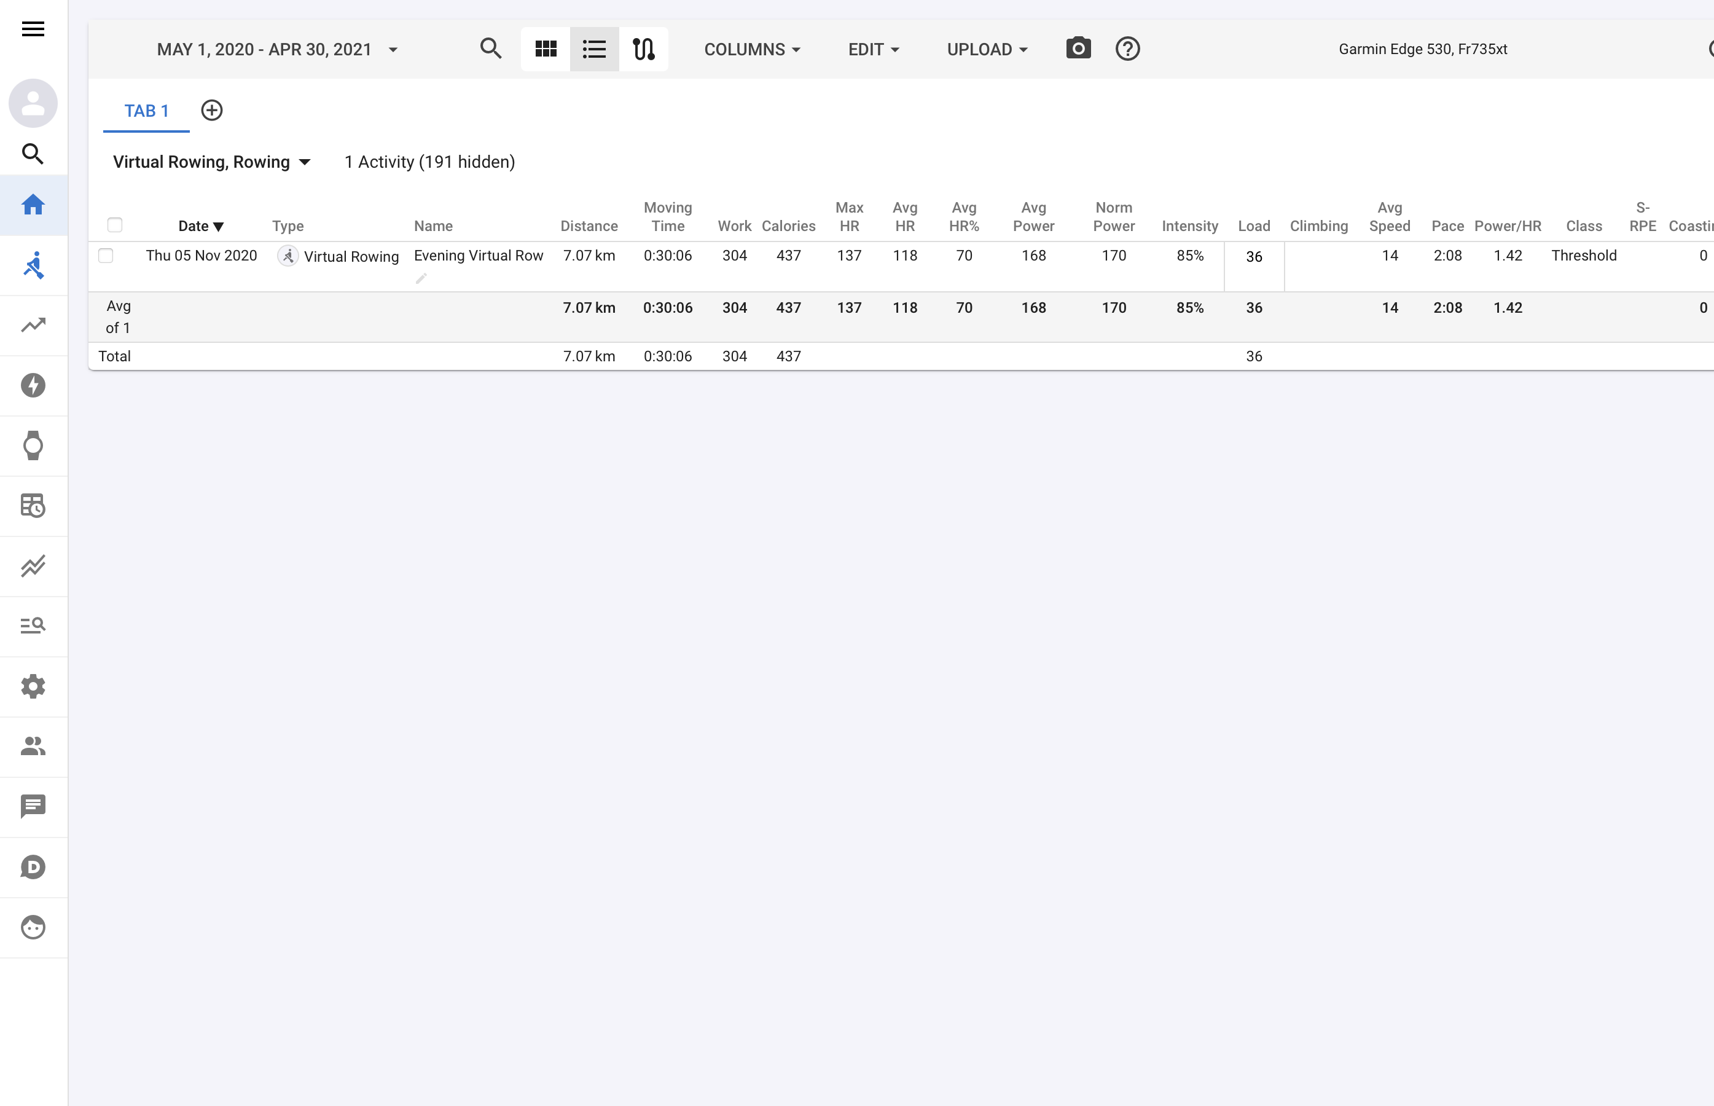Select list view toggle
1714x1106 pixels.
click(595, 49)
